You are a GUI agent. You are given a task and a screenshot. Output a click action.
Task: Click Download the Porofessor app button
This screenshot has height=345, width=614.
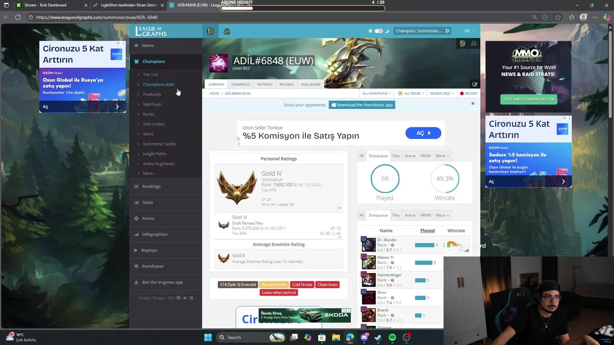[x=362, y=105]
